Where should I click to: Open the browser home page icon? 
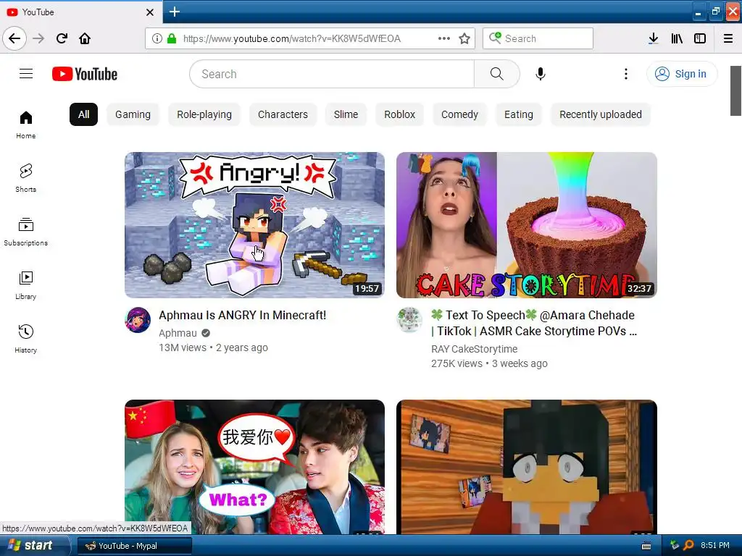pyautogui.click(x=85, y=38)
